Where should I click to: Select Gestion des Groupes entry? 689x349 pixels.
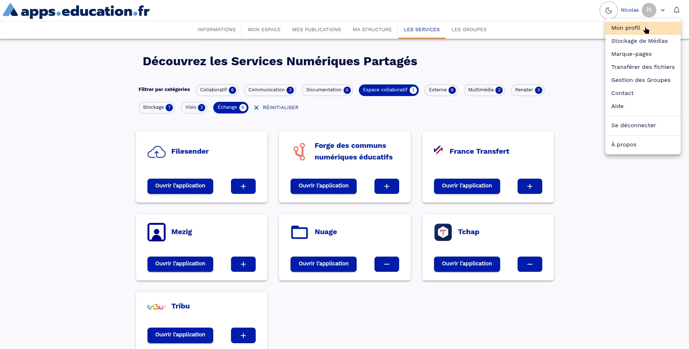click(643, 80)
